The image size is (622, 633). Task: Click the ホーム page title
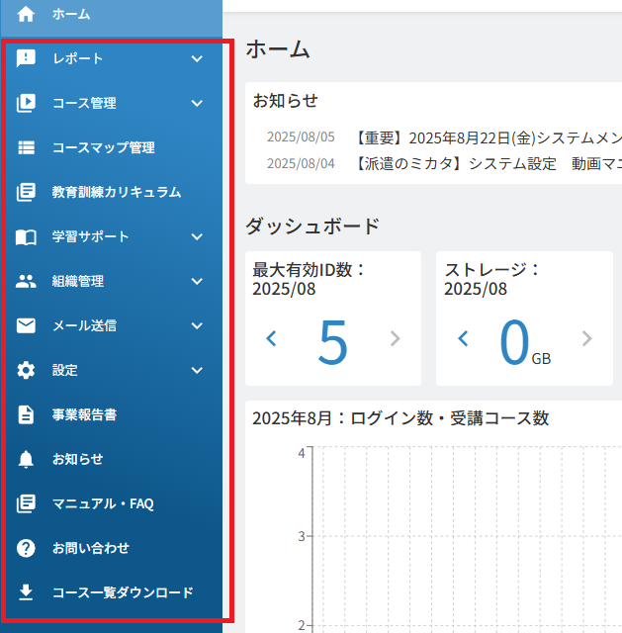point(278,49)
